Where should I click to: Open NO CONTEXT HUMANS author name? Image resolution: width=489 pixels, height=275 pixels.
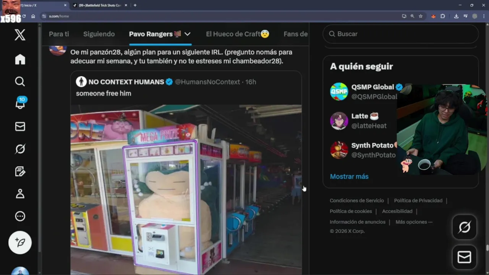(126, 82)
